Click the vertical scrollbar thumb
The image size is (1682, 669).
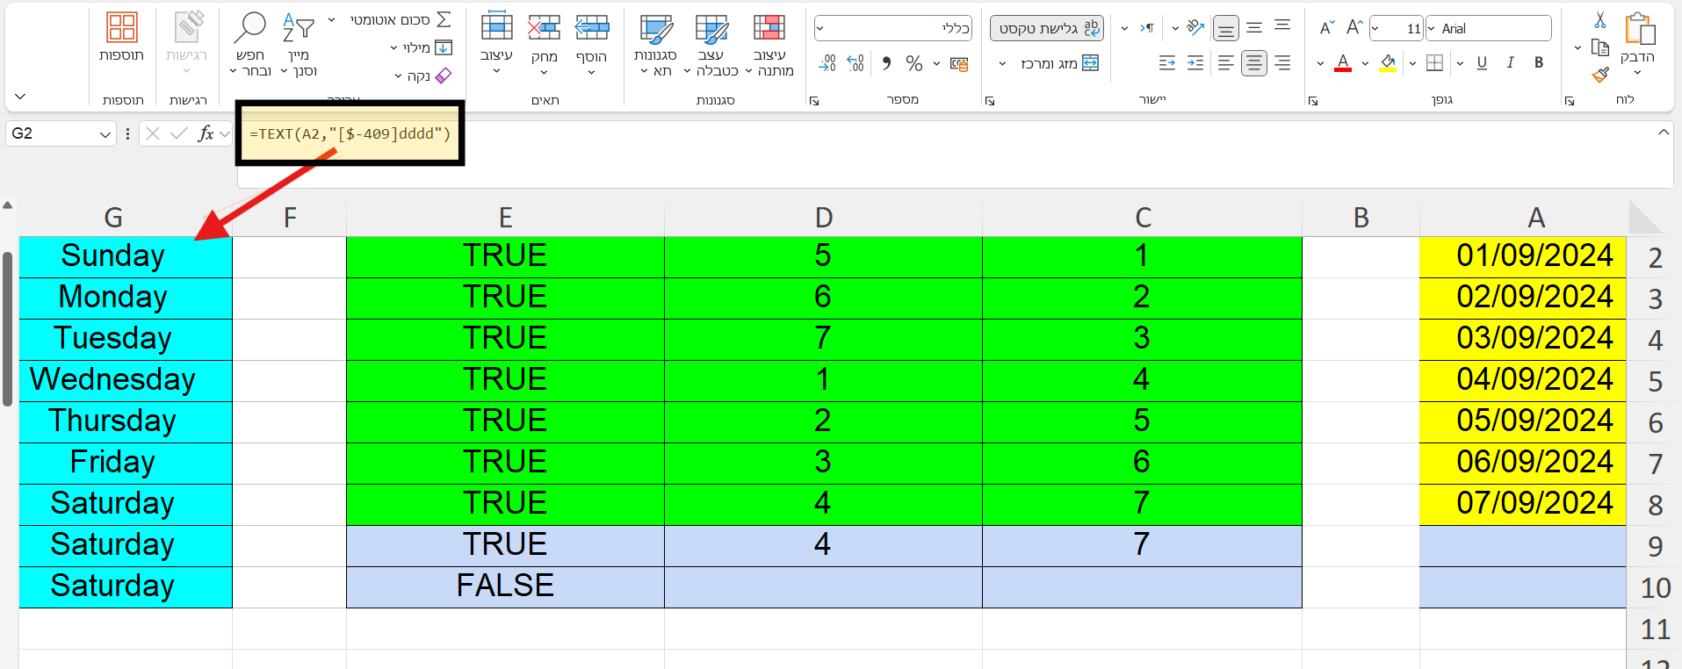(x=7, y=329)
